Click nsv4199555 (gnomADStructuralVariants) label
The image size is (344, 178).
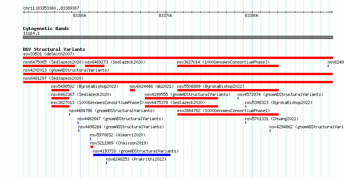[187, 94]
